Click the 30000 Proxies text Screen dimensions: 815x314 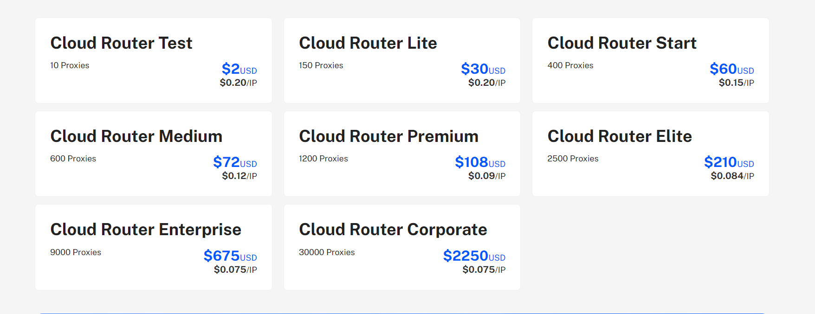[x=327, y=252]
